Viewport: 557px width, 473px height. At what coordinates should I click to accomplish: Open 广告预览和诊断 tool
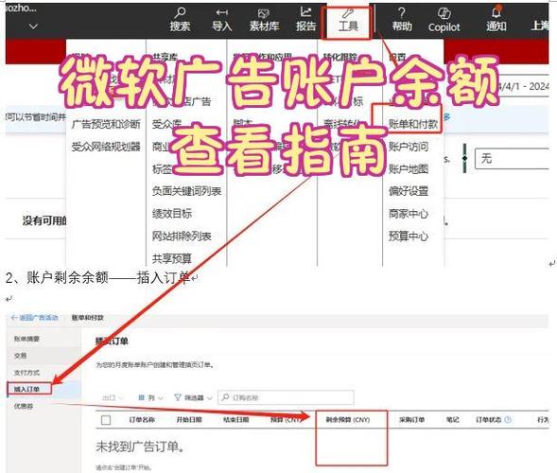point(106,124)
